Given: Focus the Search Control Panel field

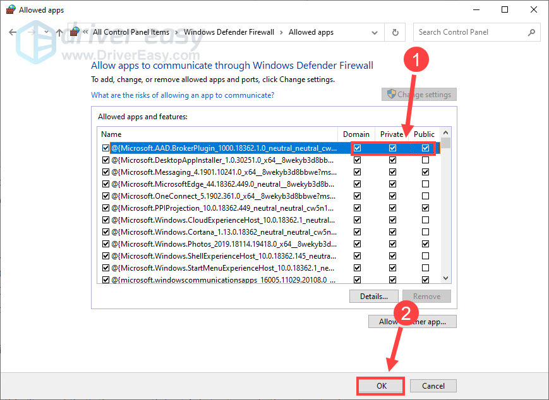Looking at the screenshot, I should (x=476, y=33).
